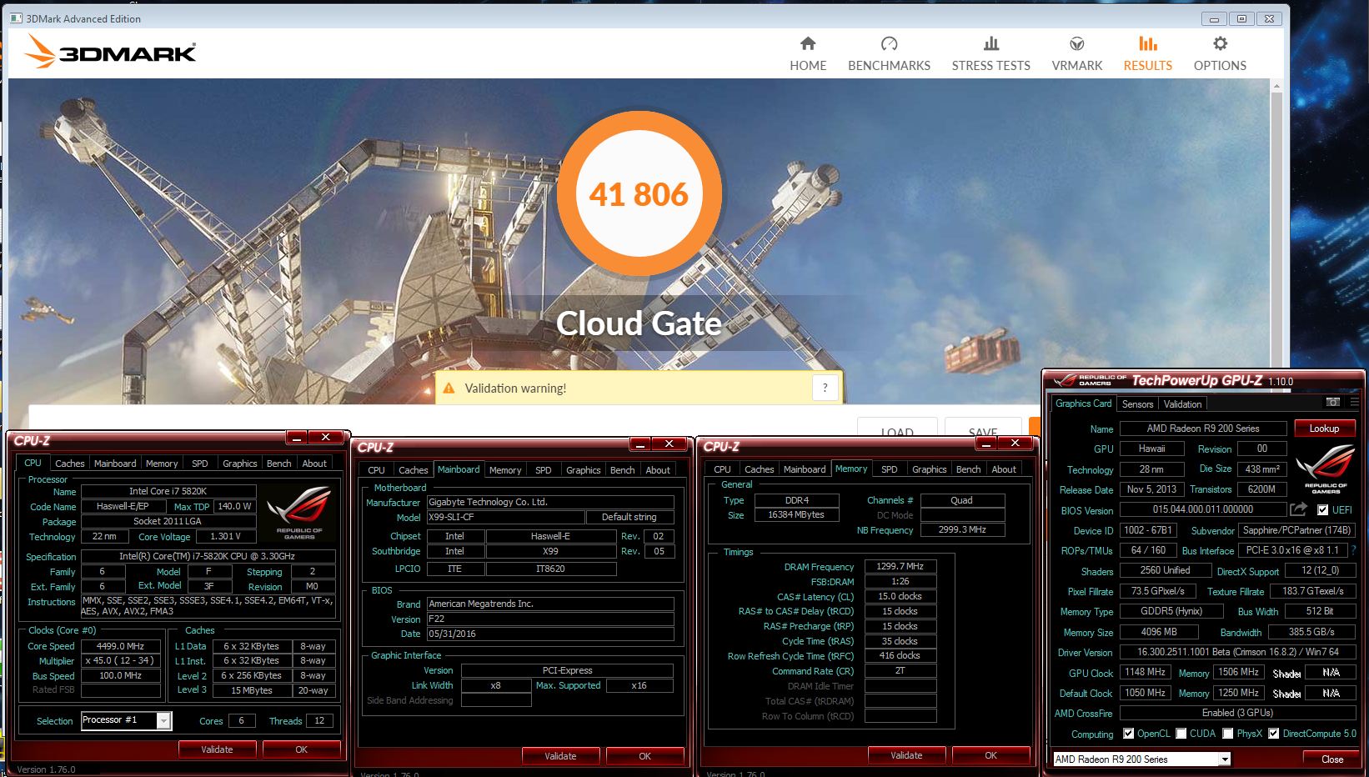Click Validate in the CPU-Z CPU window
The width and height of the screenshot is (1369, 777).
click(x=217, y=749)
